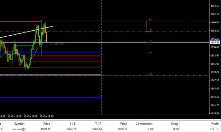Click the 19 Oct 16:15 time label
221x132 pixels.
click(14, 116)
